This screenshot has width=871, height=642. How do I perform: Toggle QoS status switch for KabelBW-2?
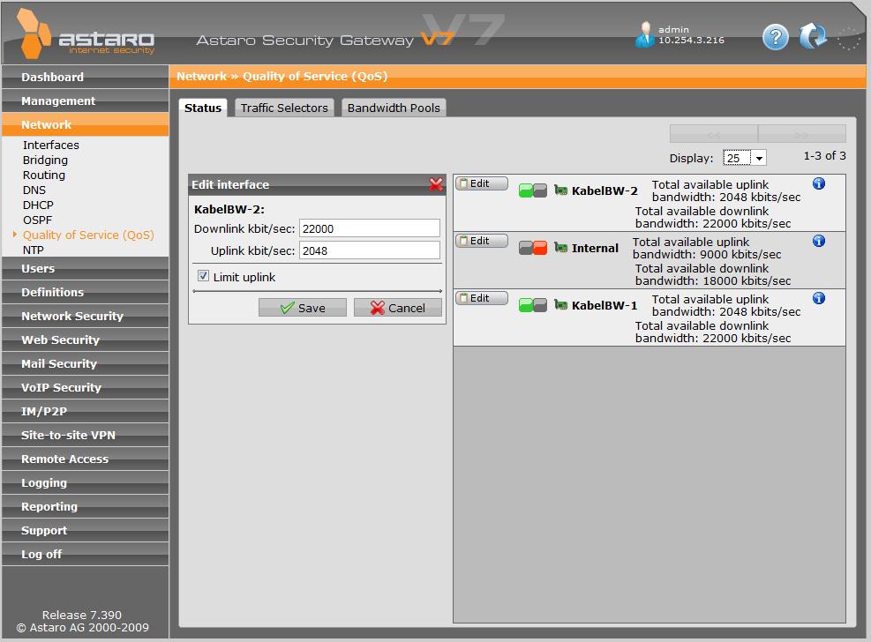point(533,190)
